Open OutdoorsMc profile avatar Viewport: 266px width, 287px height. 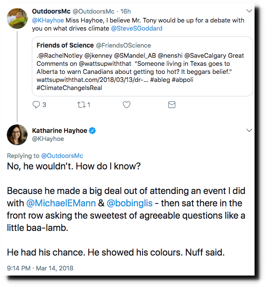(17, 18)
